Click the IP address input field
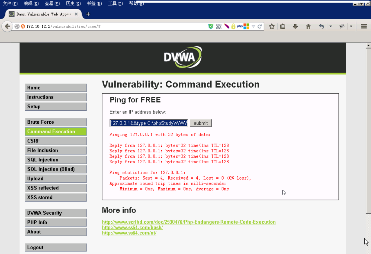 point(149,123)
